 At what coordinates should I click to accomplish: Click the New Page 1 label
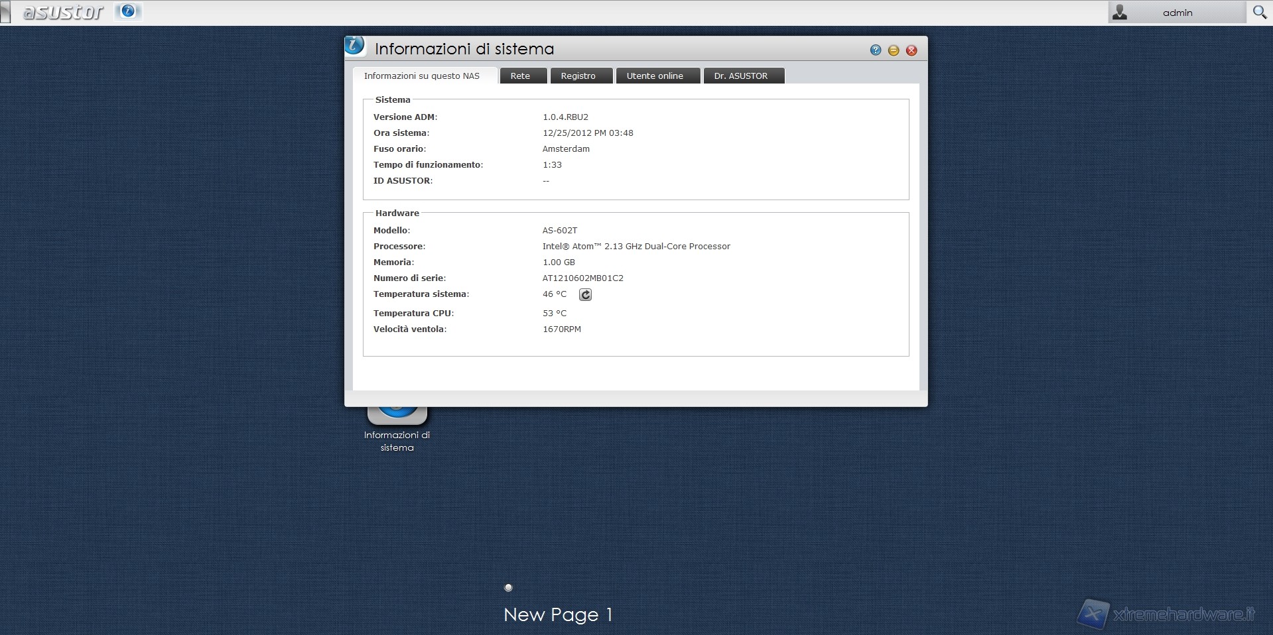point(557,614)
